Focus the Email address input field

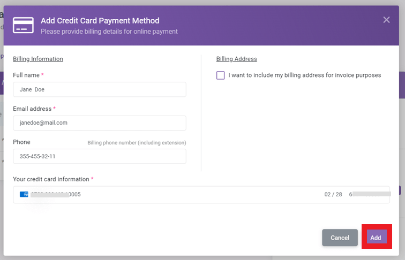pos(100,123)
